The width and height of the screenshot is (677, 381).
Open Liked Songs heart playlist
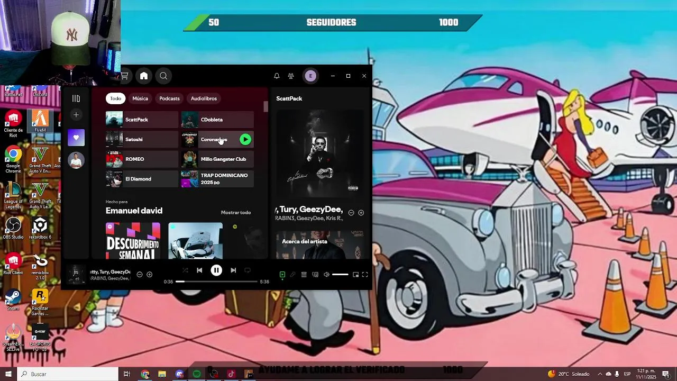click(76, 138)
